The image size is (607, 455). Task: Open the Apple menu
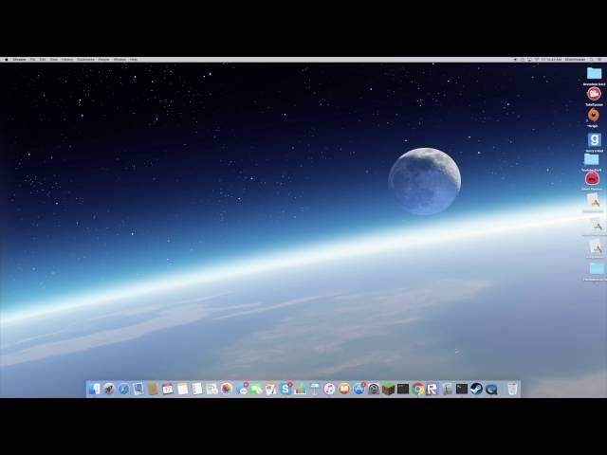coord(6,59)
